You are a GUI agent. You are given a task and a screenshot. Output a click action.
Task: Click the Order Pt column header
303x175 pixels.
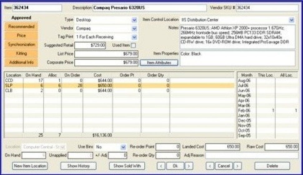pos(127,75)
